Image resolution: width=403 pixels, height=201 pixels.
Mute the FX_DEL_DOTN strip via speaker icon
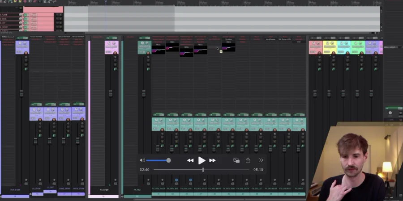(247, 134)
